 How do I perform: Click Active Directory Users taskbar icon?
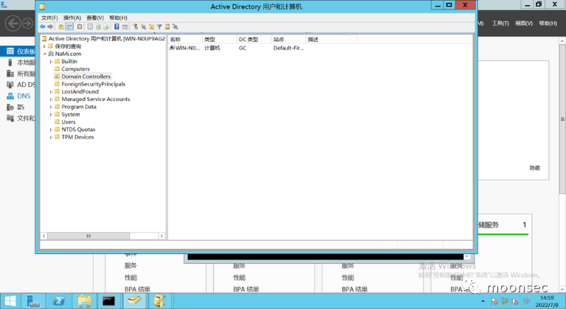coord(134,301)
